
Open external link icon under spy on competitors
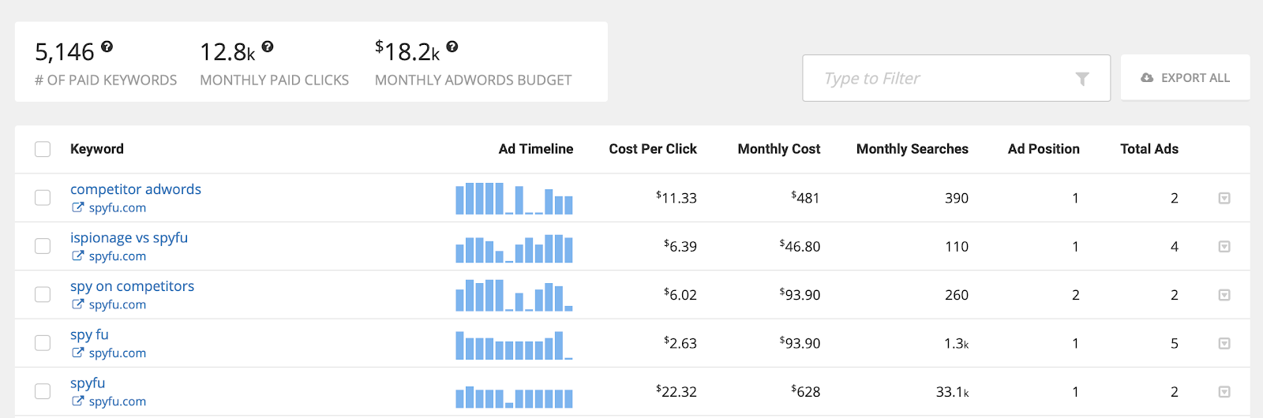(77, 304)
